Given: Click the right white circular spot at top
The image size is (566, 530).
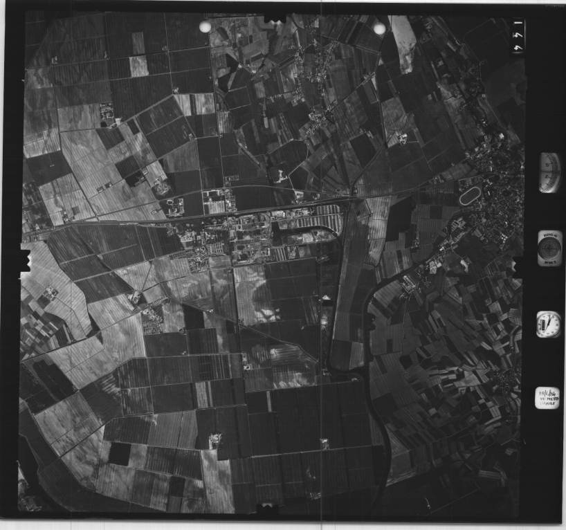Looking at the screenshot, I should (x=379, y=28).
